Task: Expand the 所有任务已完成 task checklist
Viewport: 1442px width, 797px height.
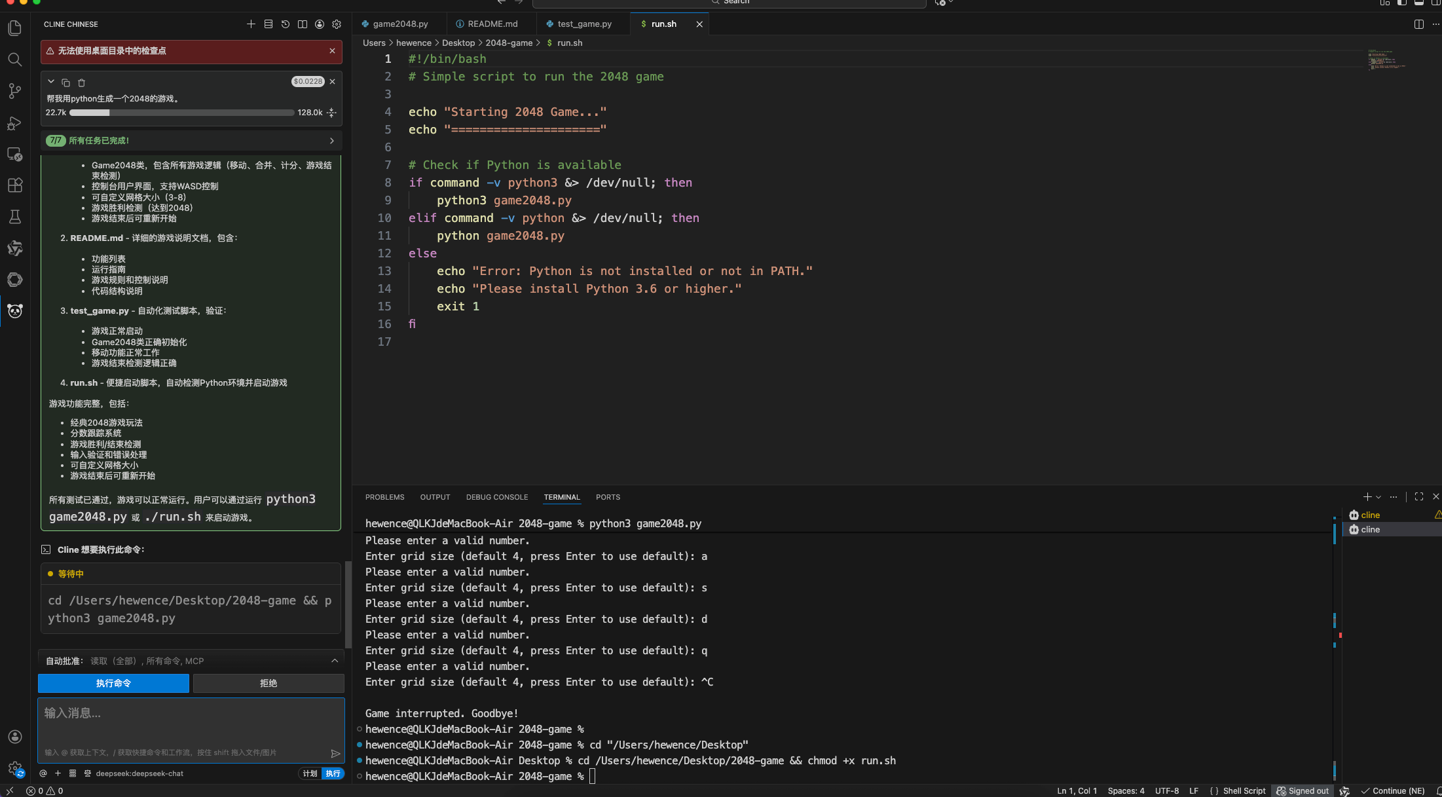Action: coord(331,140)
